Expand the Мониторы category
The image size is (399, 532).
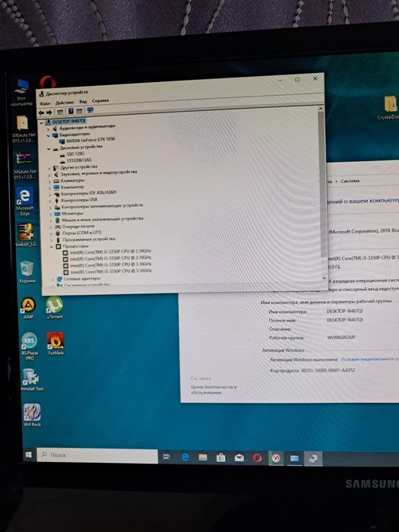tap(51, 214)
